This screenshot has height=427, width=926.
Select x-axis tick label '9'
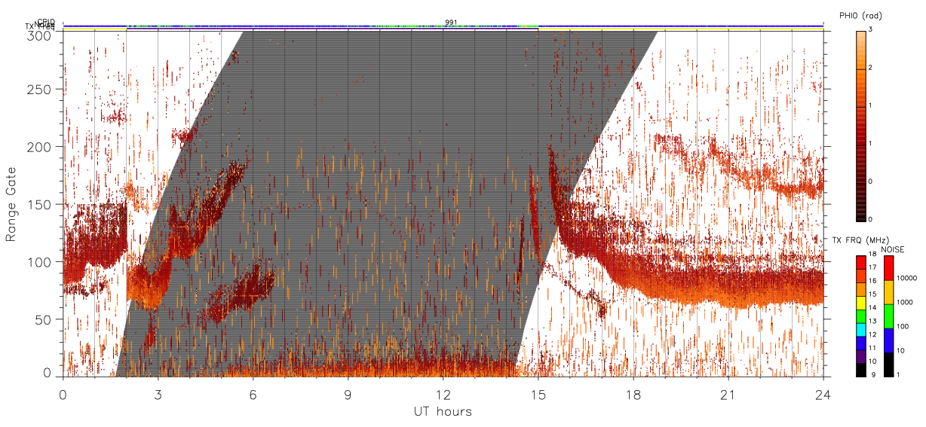point(348,394)
